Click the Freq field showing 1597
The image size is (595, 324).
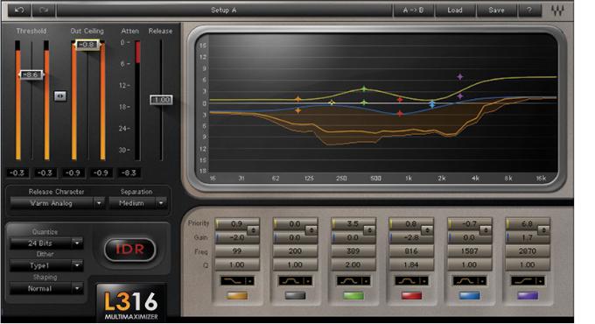pyautogui.click(x=469, y=251)
